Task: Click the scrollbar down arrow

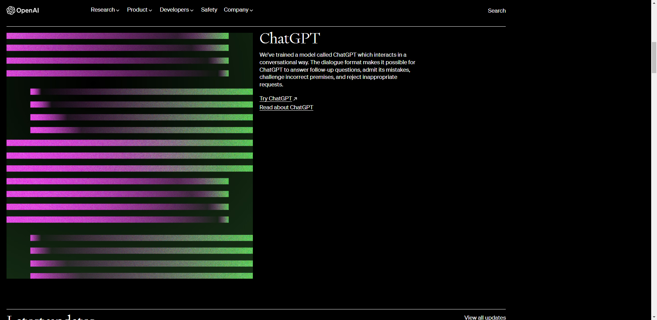Action: 654,317
